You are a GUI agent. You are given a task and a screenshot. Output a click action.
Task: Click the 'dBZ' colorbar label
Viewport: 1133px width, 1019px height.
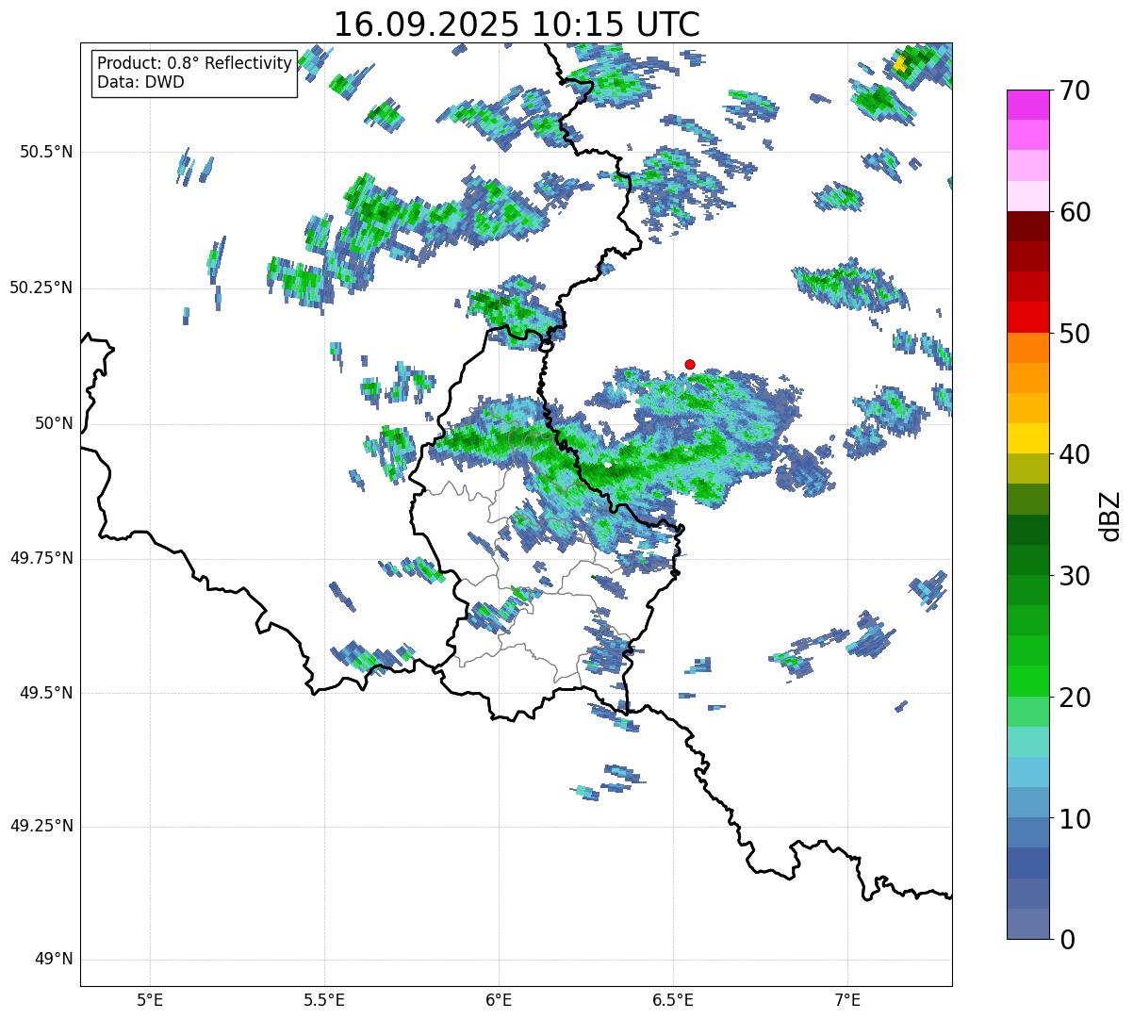pyautogui.click(x=1109, y=515)
